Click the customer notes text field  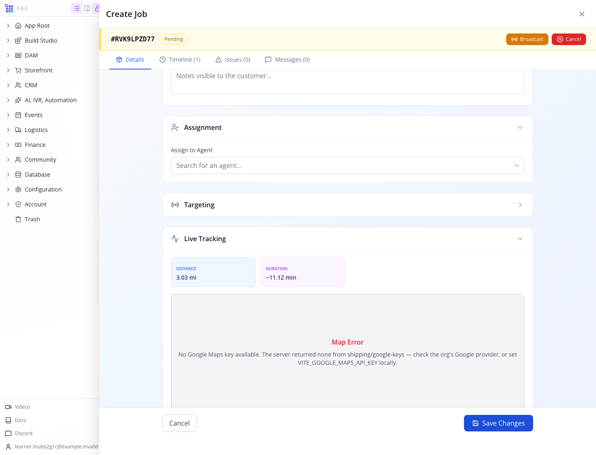348,82
